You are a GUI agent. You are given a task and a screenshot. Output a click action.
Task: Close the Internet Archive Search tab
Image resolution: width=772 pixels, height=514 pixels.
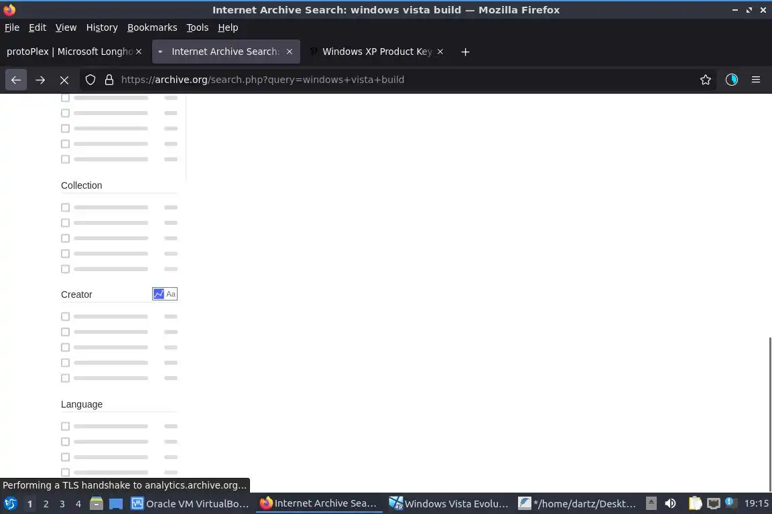[289, 52]
